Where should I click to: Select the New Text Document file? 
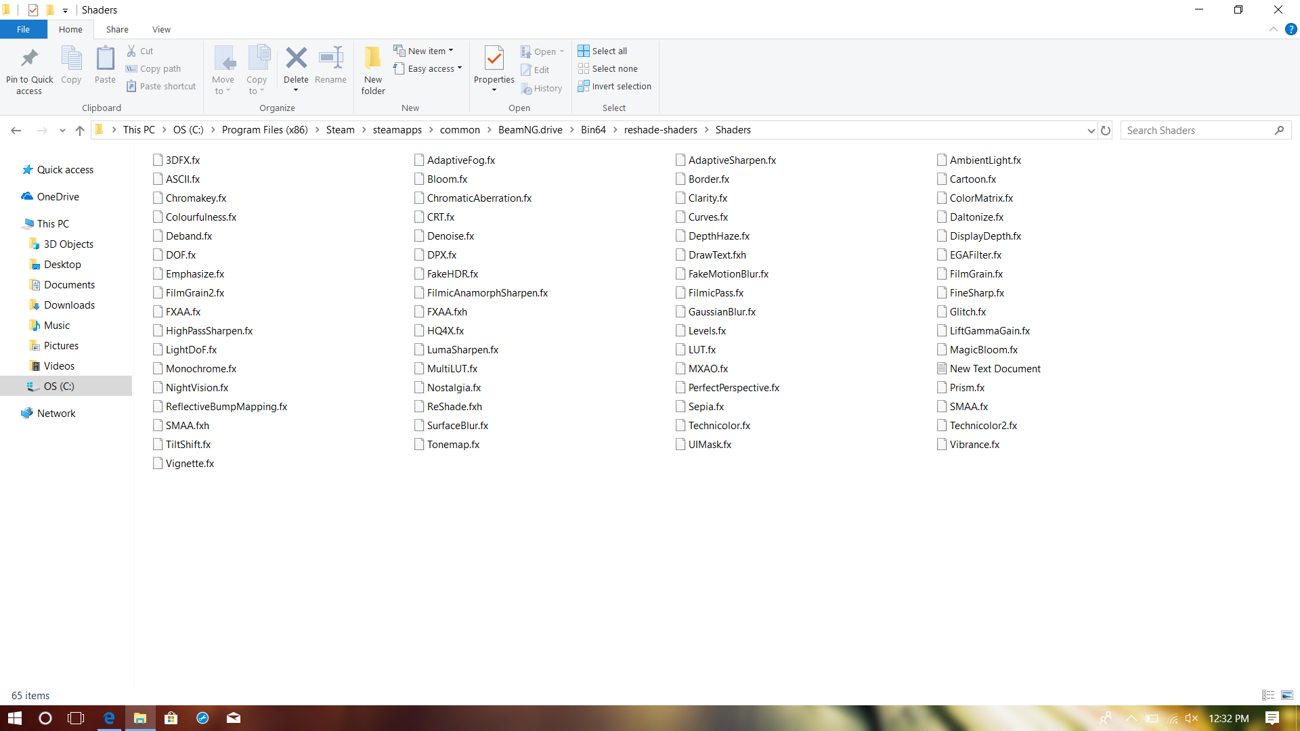point(989,369)
